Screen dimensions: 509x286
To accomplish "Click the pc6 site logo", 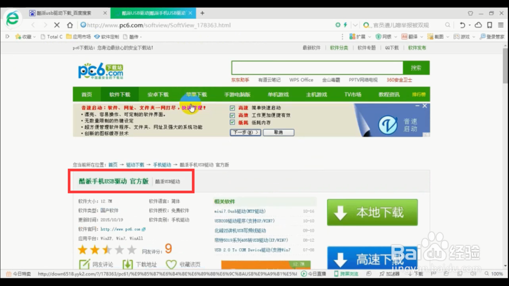I will 101,71.
